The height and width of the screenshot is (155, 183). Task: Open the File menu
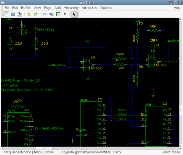[x=7, y=8]
